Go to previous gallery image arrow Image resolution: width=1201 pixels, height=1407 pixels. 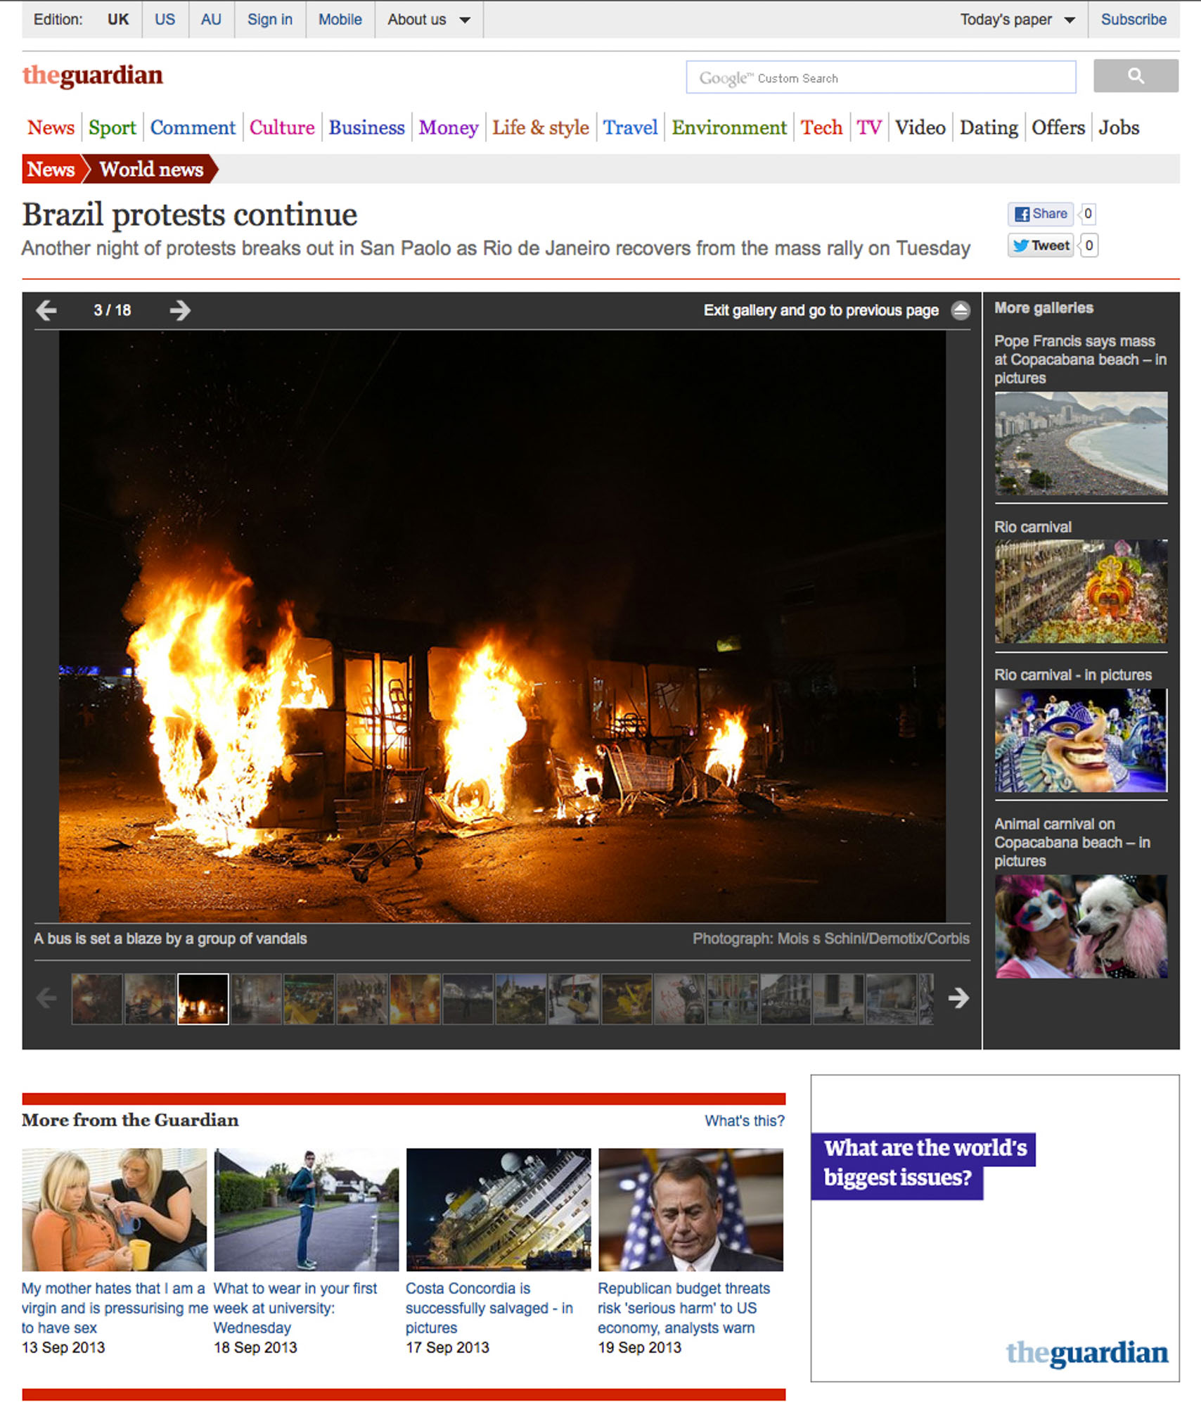[x=46, y=310]
